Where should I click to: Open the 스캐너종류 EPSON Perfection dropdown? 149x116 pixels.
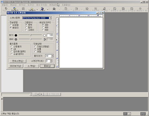pos(50,18)
